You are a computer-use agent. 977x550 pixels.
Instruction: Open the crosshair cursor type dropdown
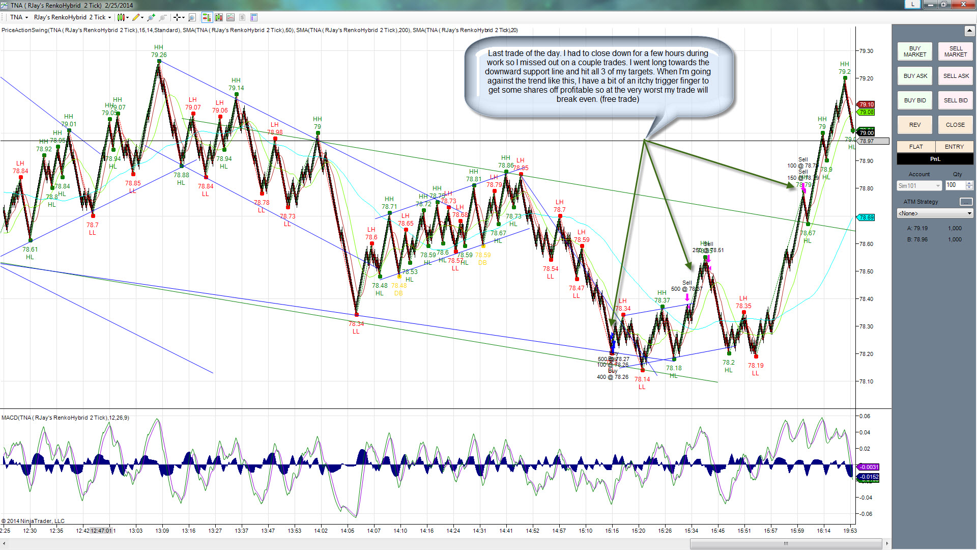click(179, 17)
